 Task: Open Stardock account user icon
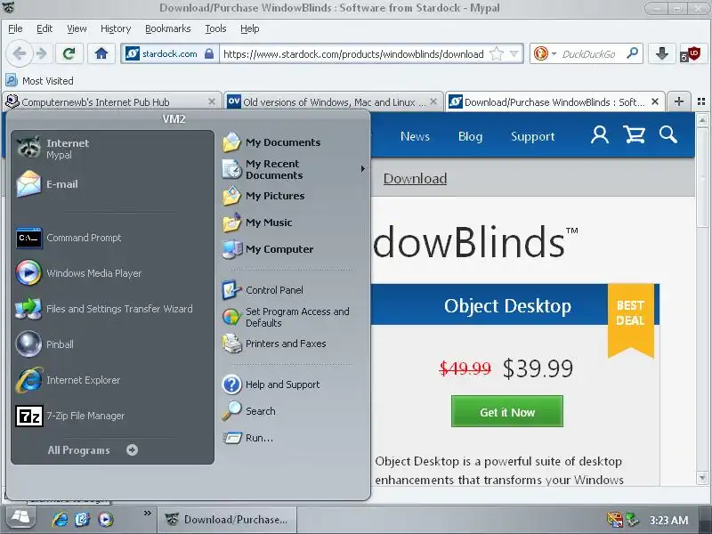coord(599,135)
